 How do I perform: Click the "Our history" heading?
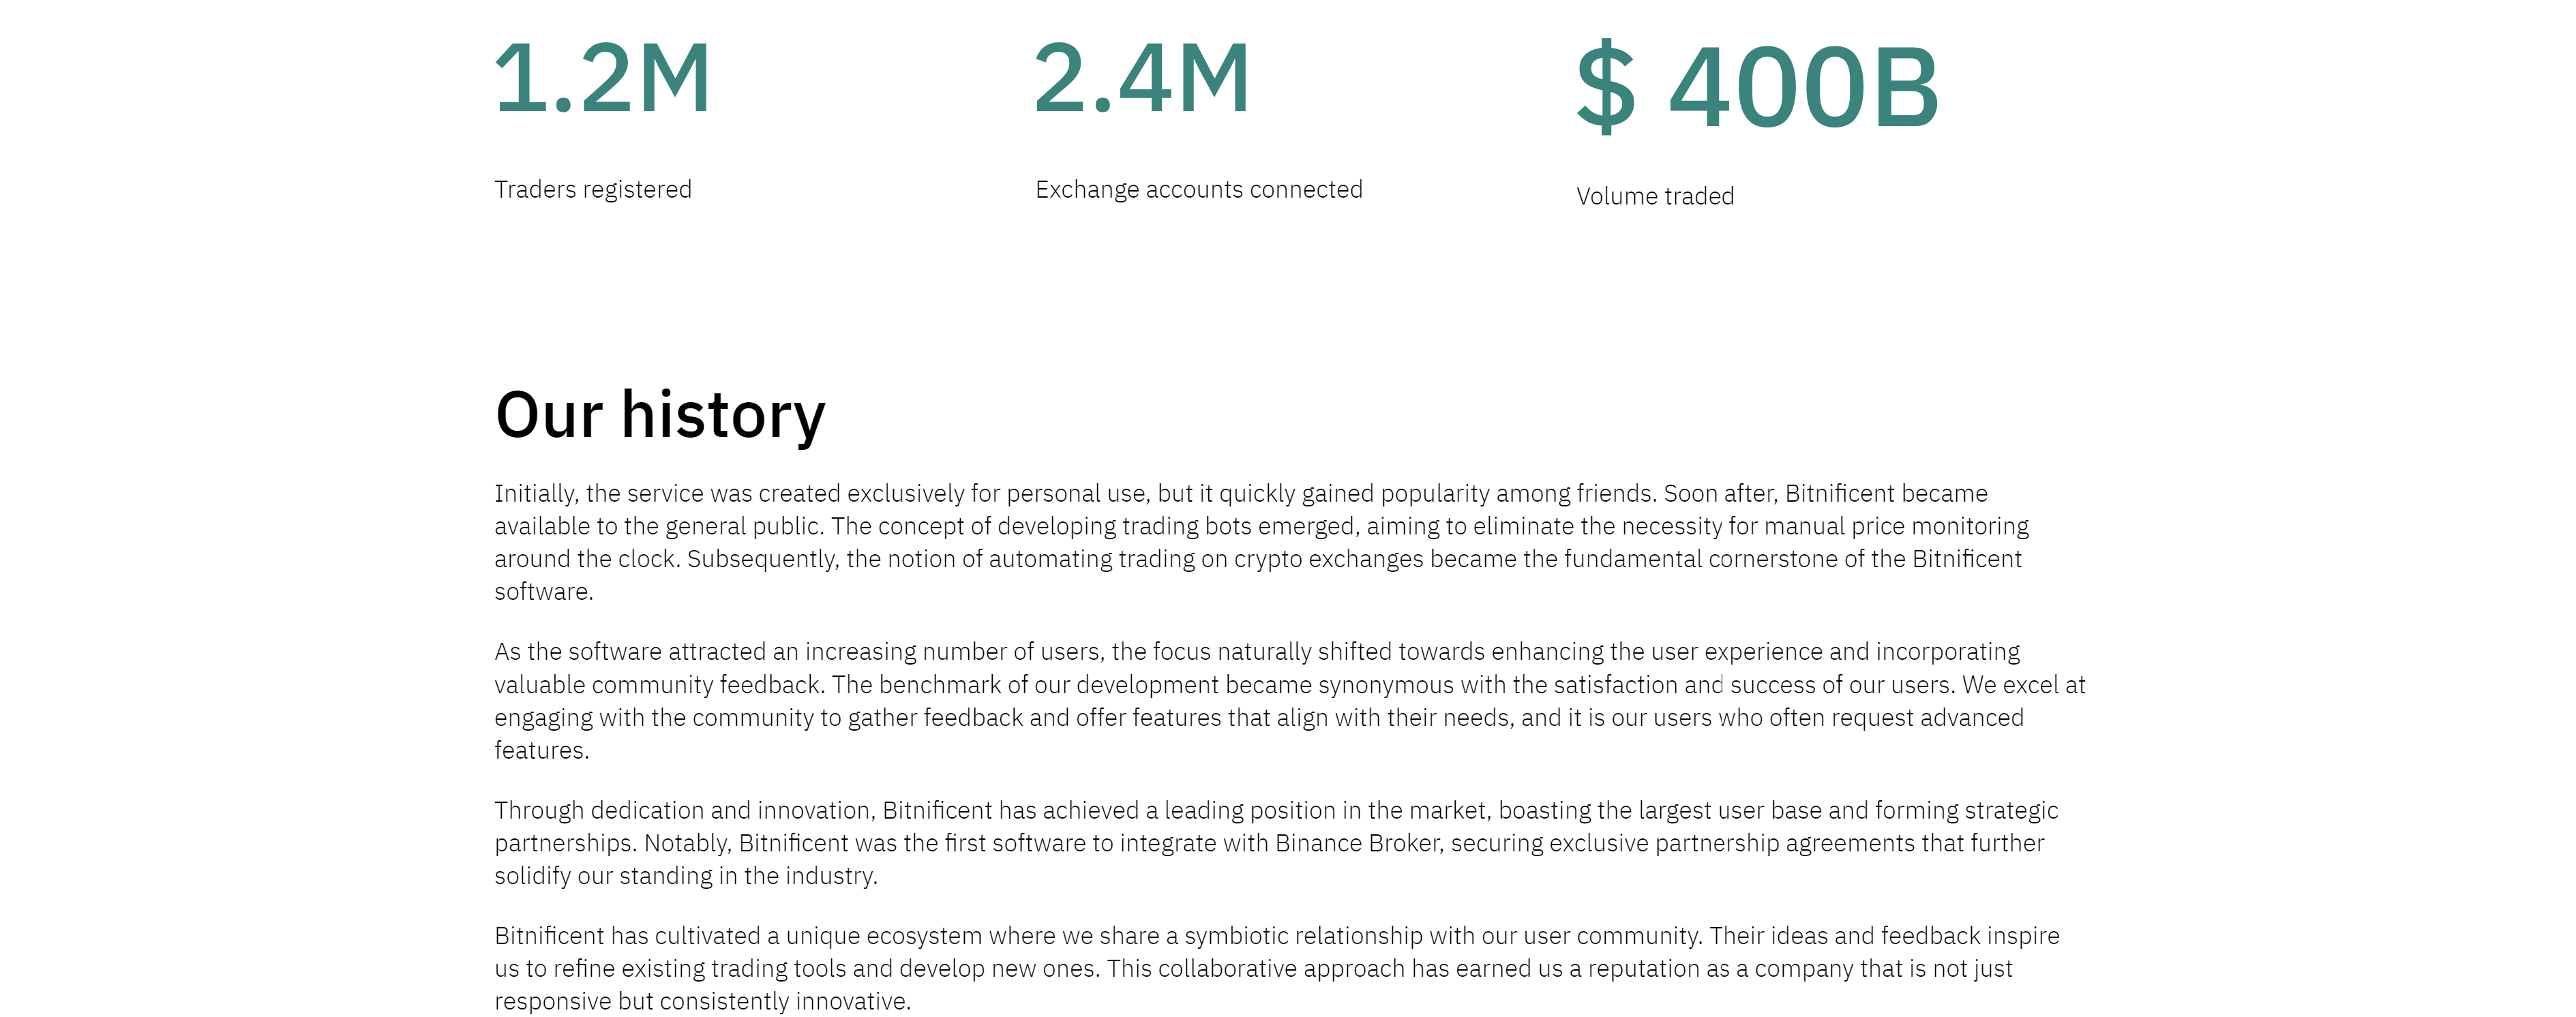[660, 415]
